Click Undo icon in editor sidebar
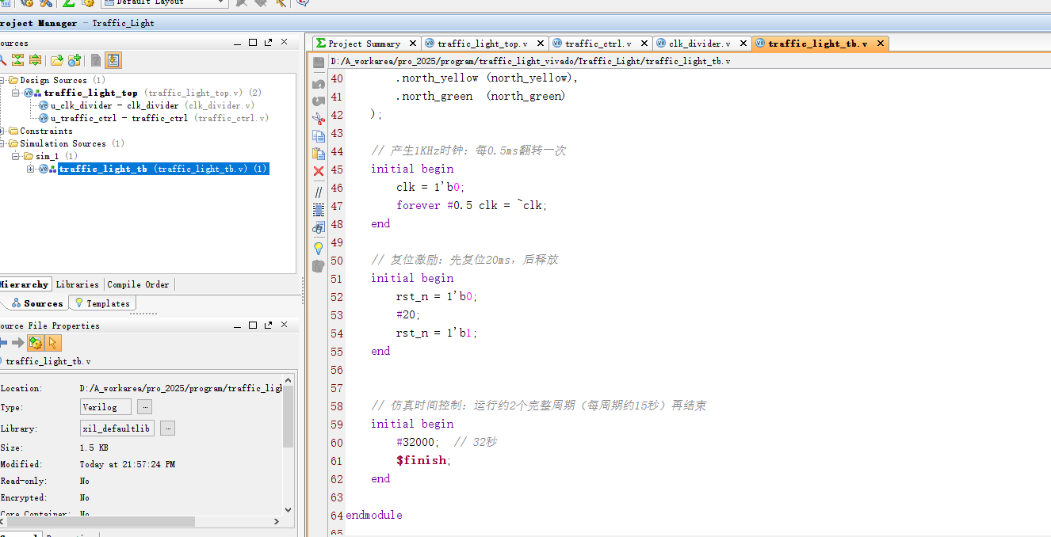 319,83
